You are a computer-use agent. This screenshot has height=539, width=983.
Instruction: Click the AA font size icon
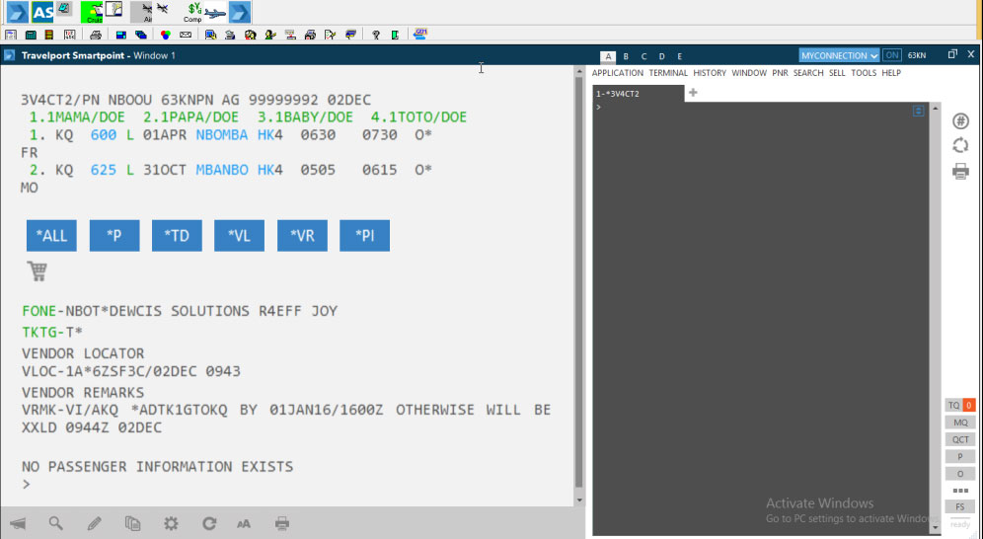coord(243,524)
